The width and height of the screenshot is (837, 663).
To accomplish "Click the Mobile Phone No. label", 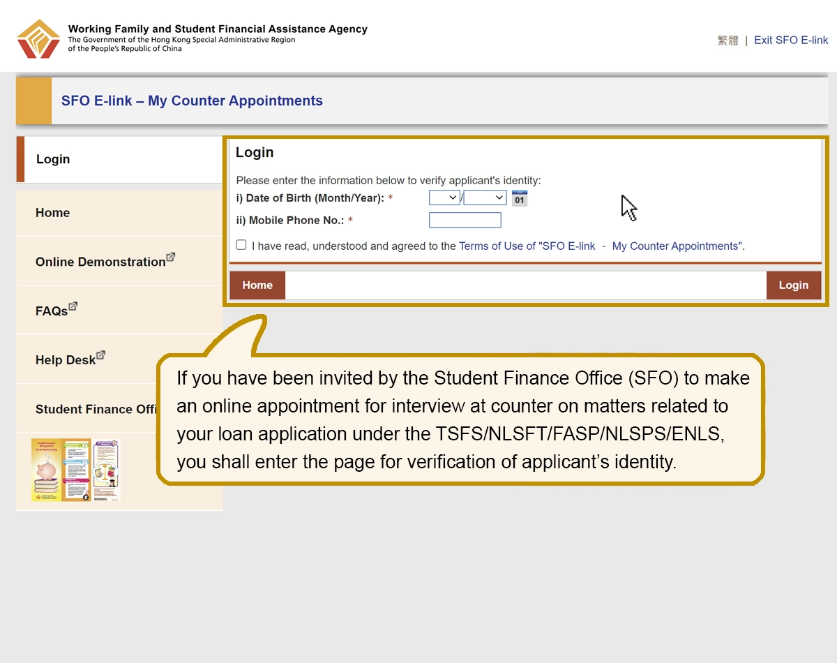I will pos(290,221).
